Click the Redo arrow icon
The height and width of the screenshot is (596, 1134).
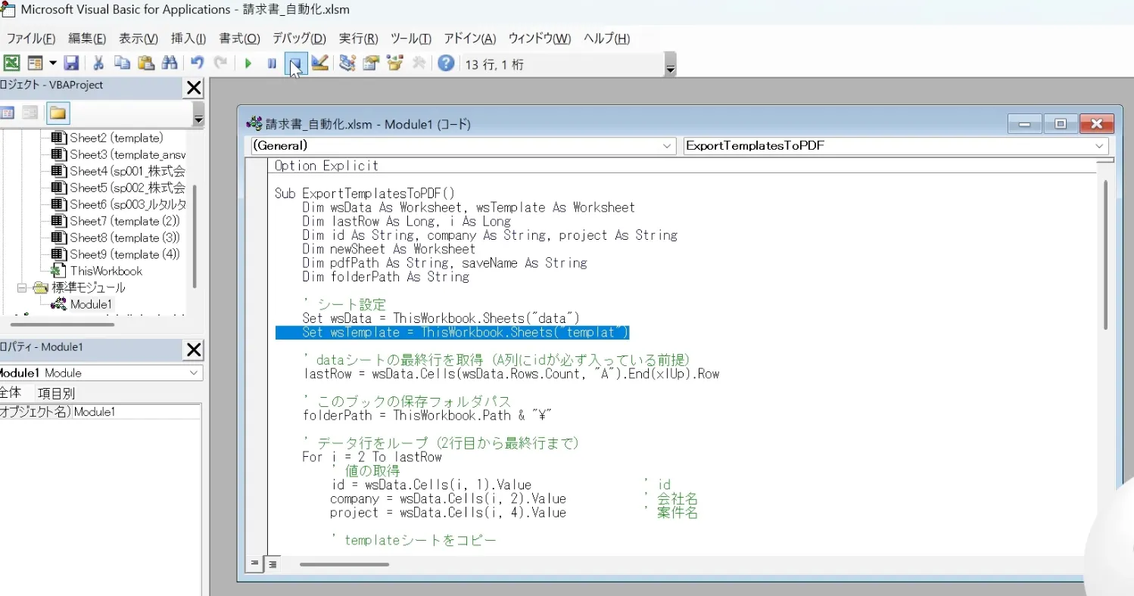(x=220, y=64)
